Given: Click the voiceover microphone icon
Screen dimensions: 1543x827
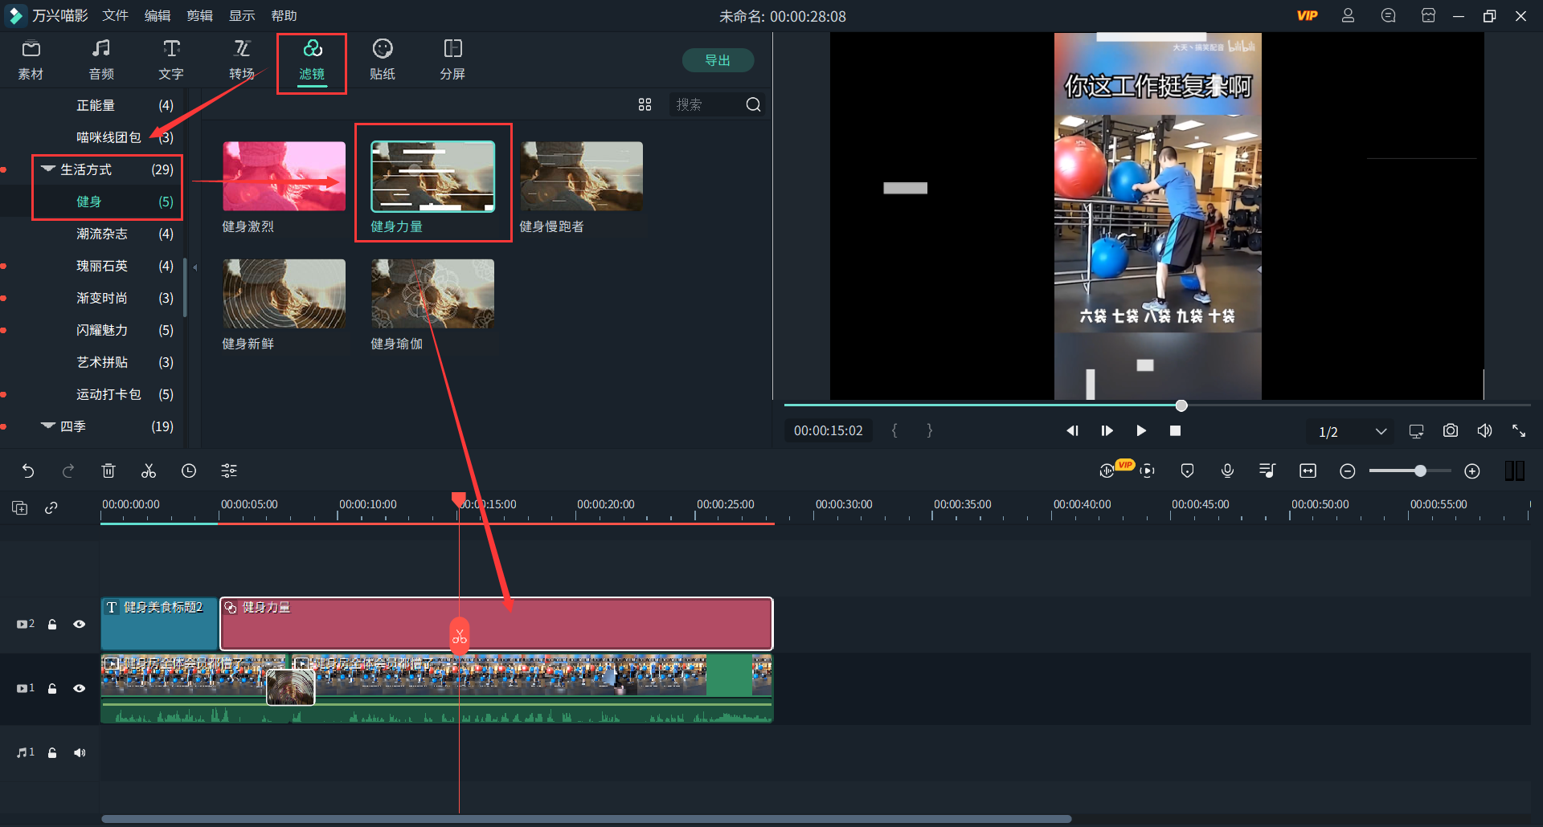Looking at the screenshot, I should [x=1227, y=471].
